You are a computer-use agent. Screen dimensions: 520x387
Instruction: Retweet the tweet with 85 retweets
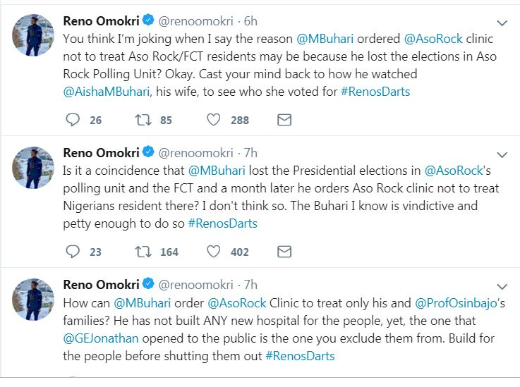[x=140, y=120]
